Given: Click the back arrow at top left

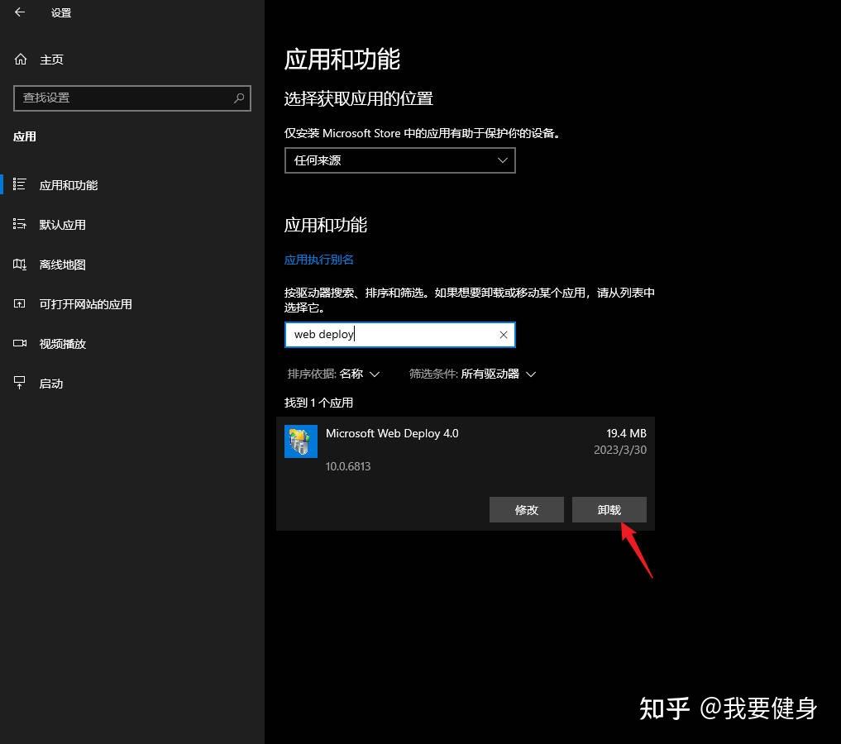Looking at the screenshot, I should [x=19, y=12].
